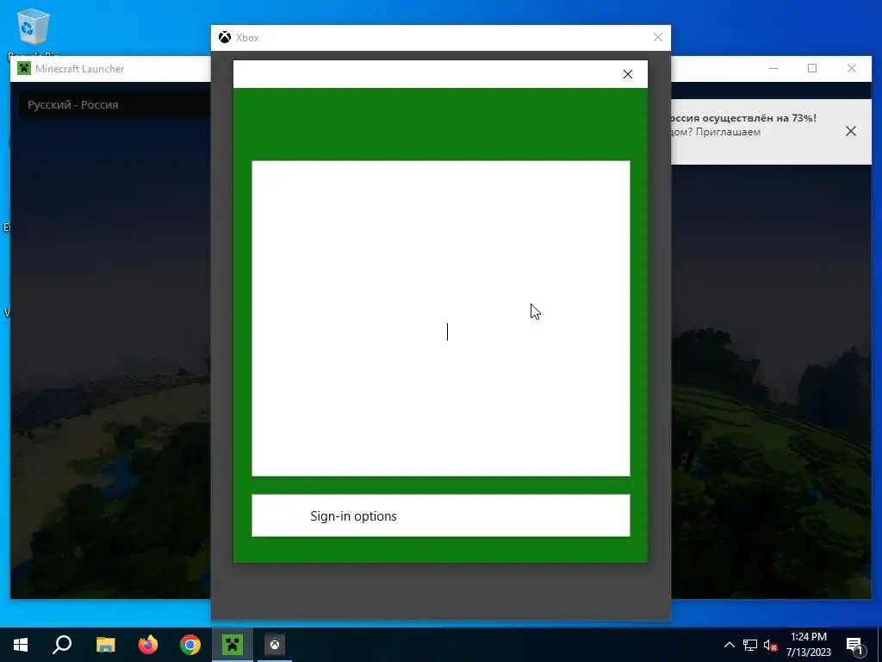
Task: Maximize the Minecraft Launcher window
Action: 812,68
